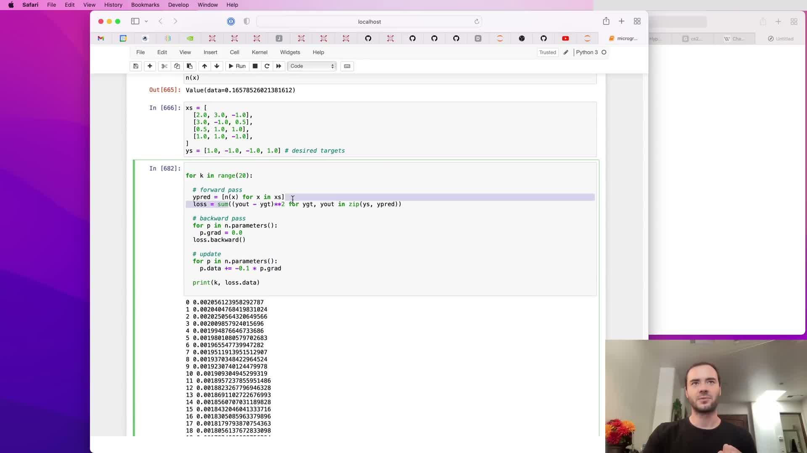807x453 pixels.
Task: Cut the selected cell with the scissors icon
Action: 164,66
